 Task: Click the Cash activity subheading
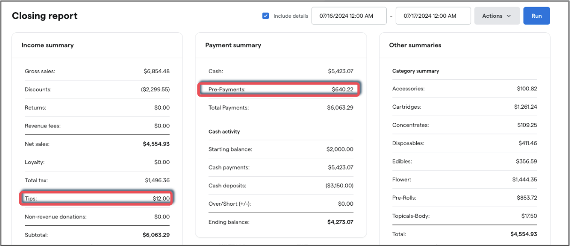click(224, 132)
